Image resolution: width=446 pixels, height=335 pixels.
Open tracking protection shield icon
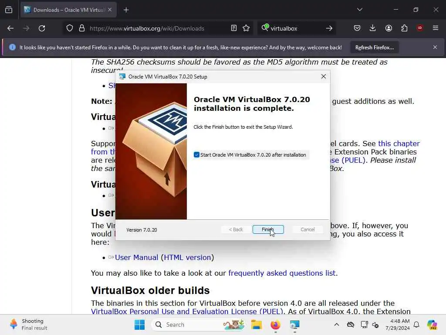(x=70, y=28)
